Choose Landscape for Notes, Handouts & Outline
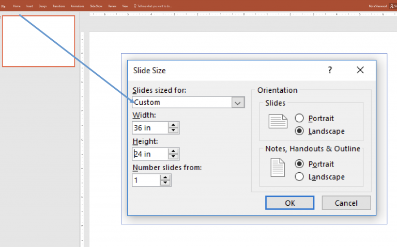This screenshot has width=397, height=247. coord(299,177)
